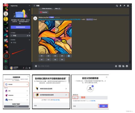Click the Web button with external link
Screen dimensions: 135x113
pos(58,9)
